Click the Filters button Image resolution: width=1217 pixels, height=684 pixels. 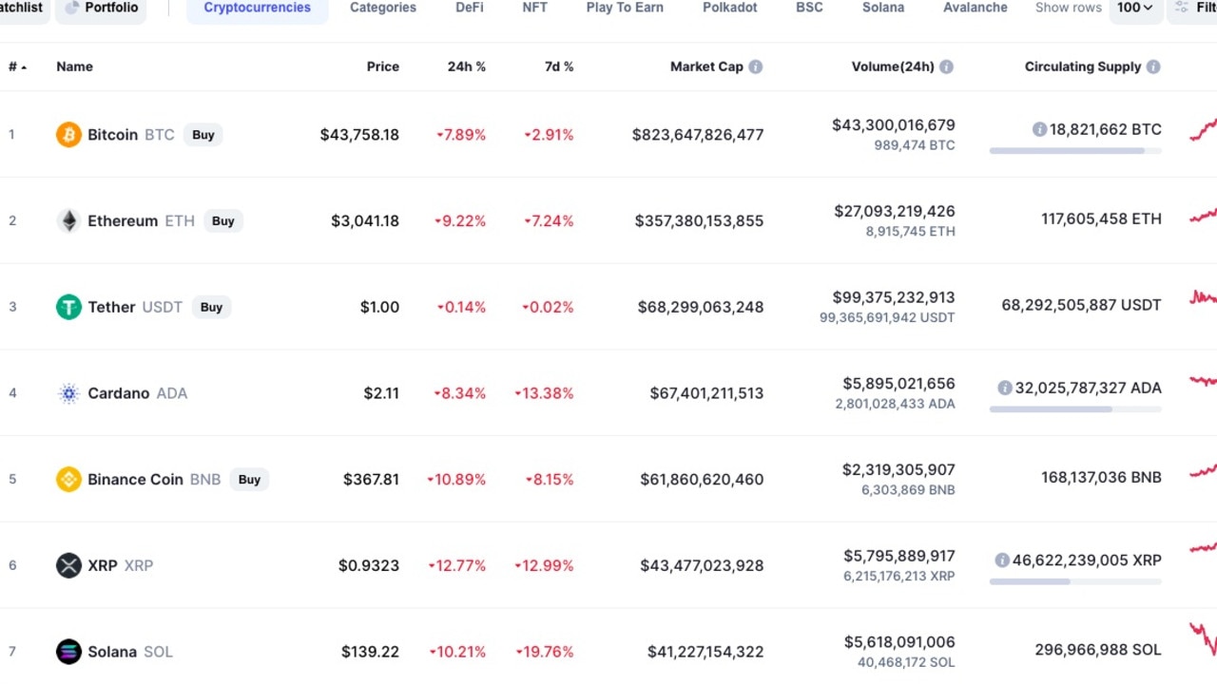[x=1192, y=8]
